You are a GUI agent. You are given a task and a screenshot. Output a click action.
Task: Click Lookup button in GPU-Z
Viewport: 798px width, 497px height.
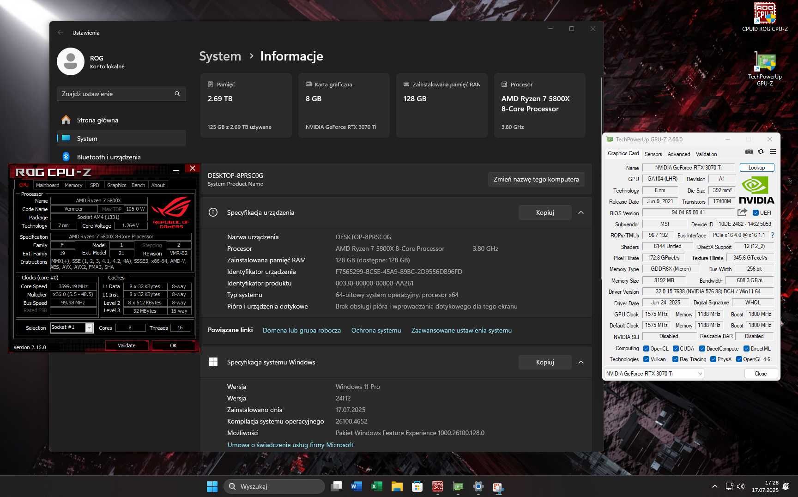click(x=756, y=168)
